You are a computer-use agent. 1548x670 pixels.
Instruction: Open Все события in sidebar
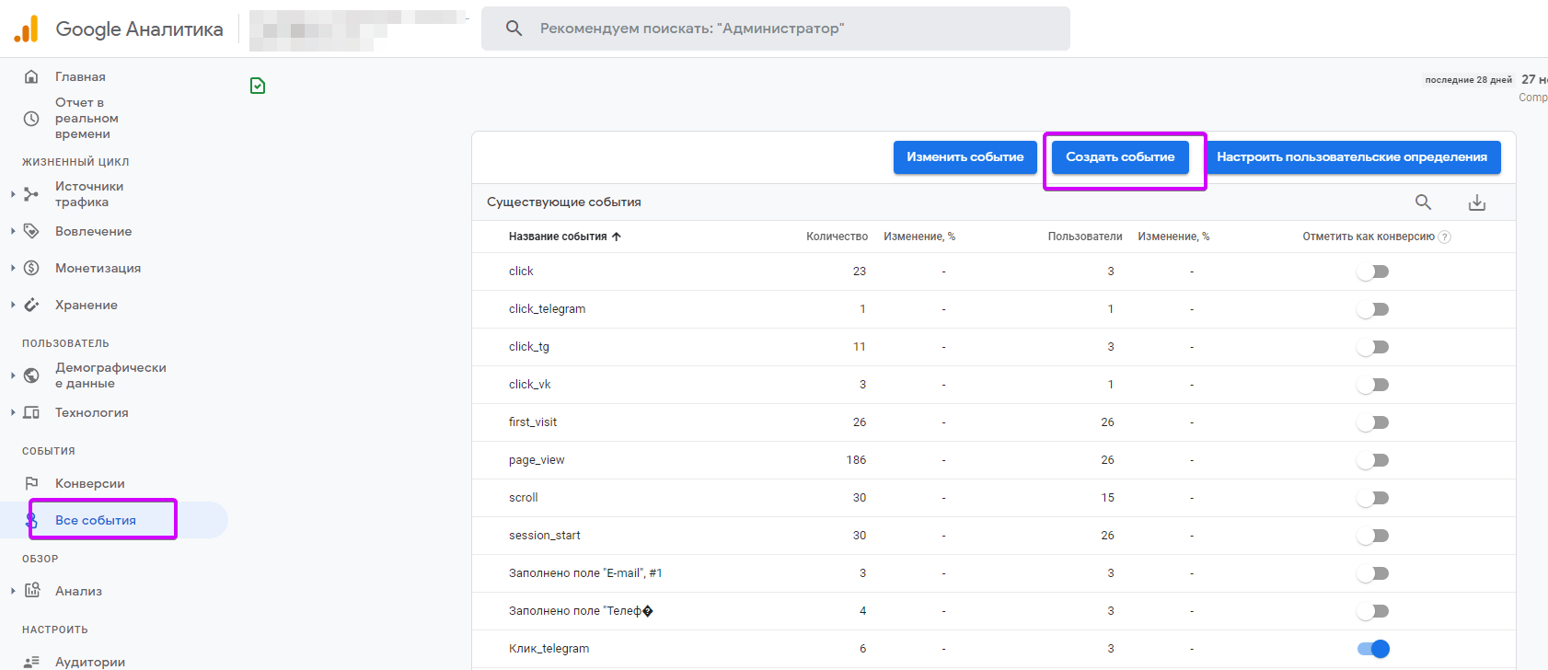click(96, 520)
